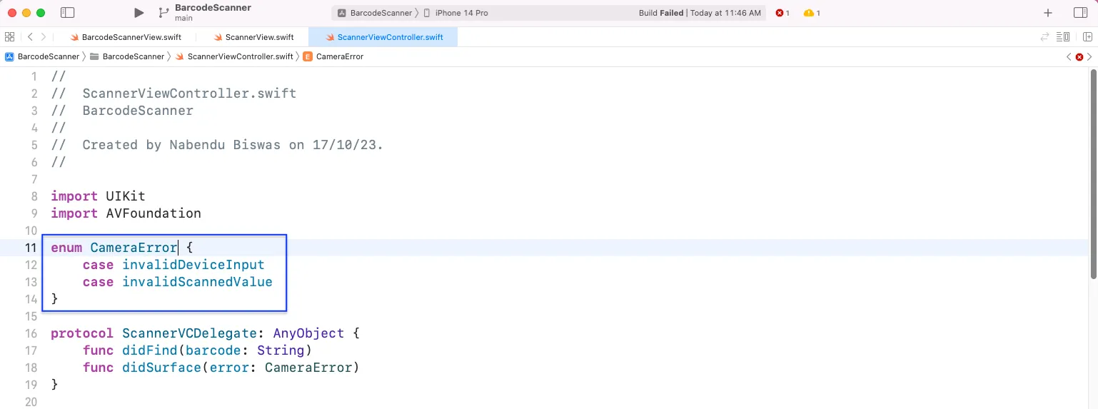Click 'invalidDeviceInput' case
Image resolution: width=1098 pixels, height=409 pixels.
193,265
